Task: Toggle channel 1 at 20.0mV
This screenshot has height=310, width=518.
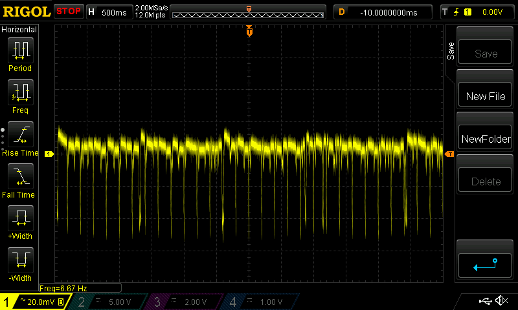Action: coord(34,302)
